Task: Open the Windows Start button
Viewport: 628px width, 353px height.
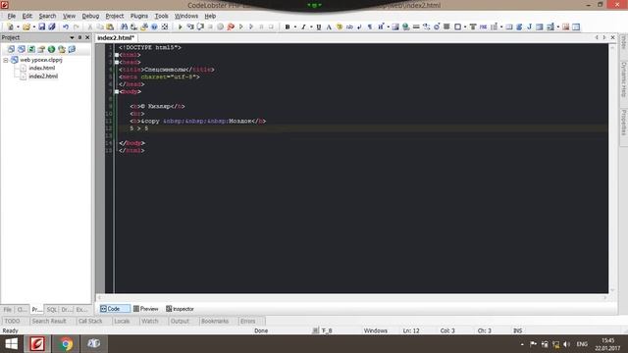Action: (x=11, y=344)
